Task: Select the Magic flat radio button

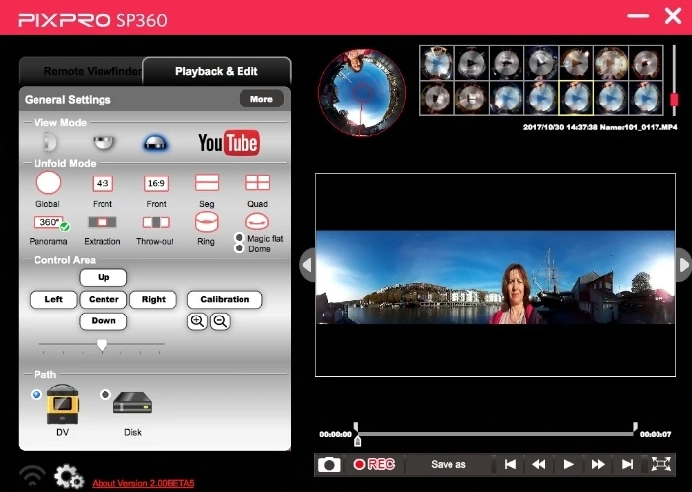Action: [x=240, y=238]
